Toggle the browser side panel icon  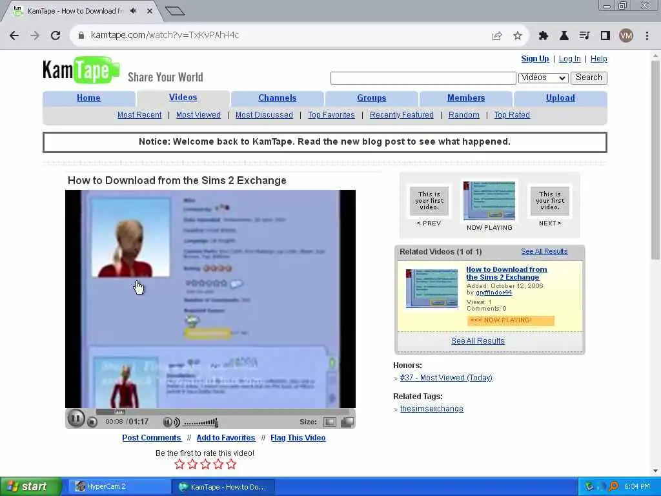(x=605, y=36)
